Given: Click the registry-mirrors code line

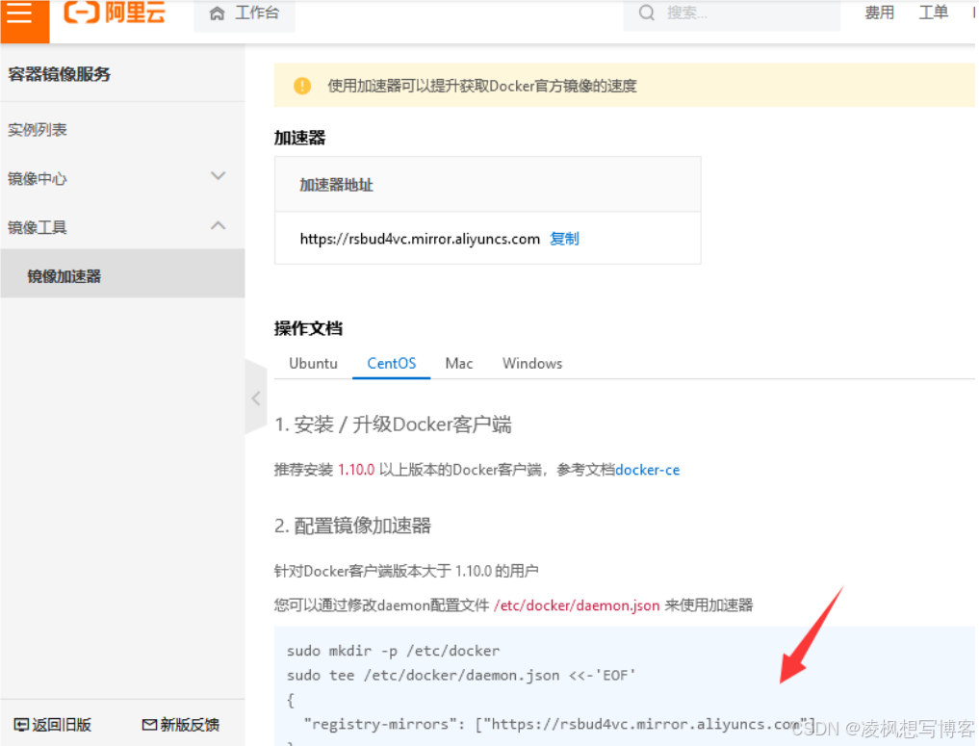Looking at the screenshot, I should click(x=558, y=724).
